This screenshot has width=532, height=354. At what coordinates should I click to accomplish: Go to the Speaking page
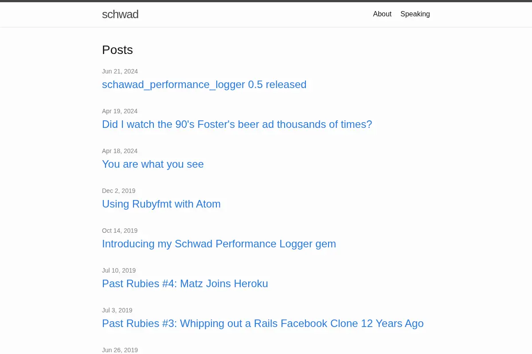tap(415, 14)
